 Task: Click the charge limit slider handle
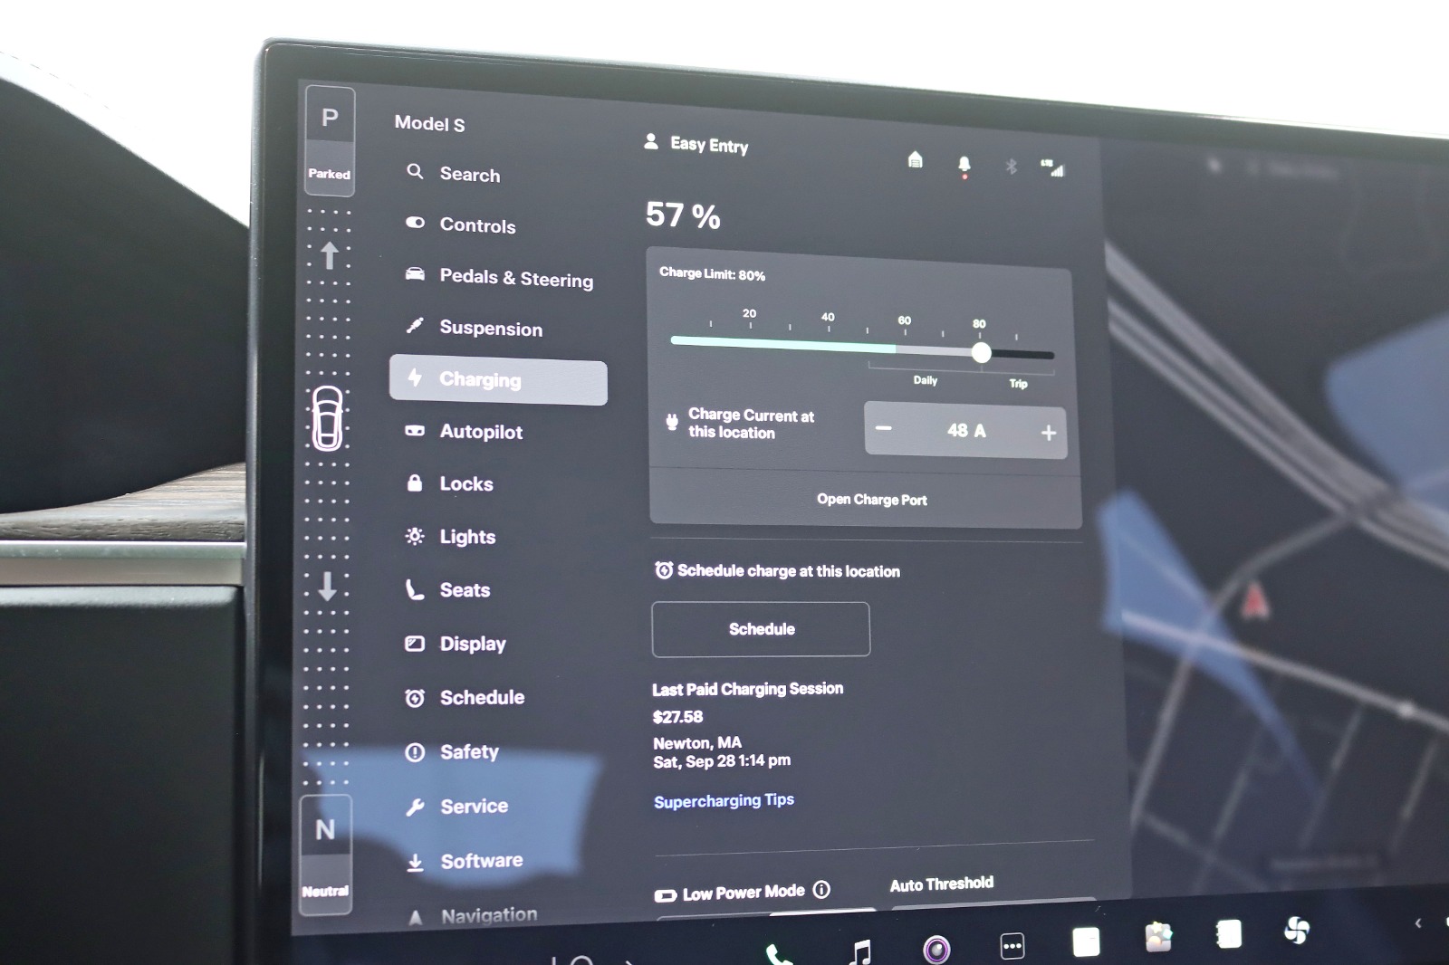pos(981,353)
